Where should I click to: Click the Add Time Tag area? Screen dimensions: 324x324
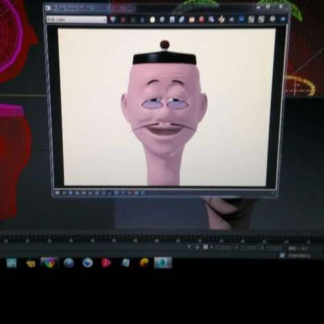click(x=299, y=256)
